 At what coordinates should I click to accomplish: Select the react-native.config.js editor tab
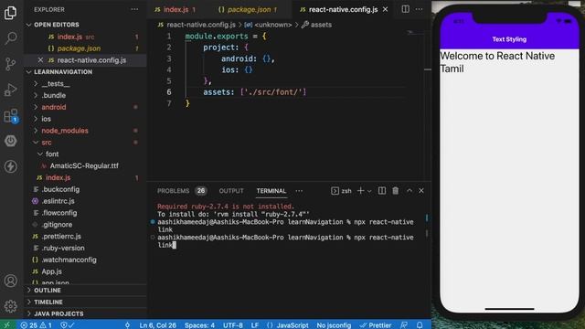[x=343, y=9]
